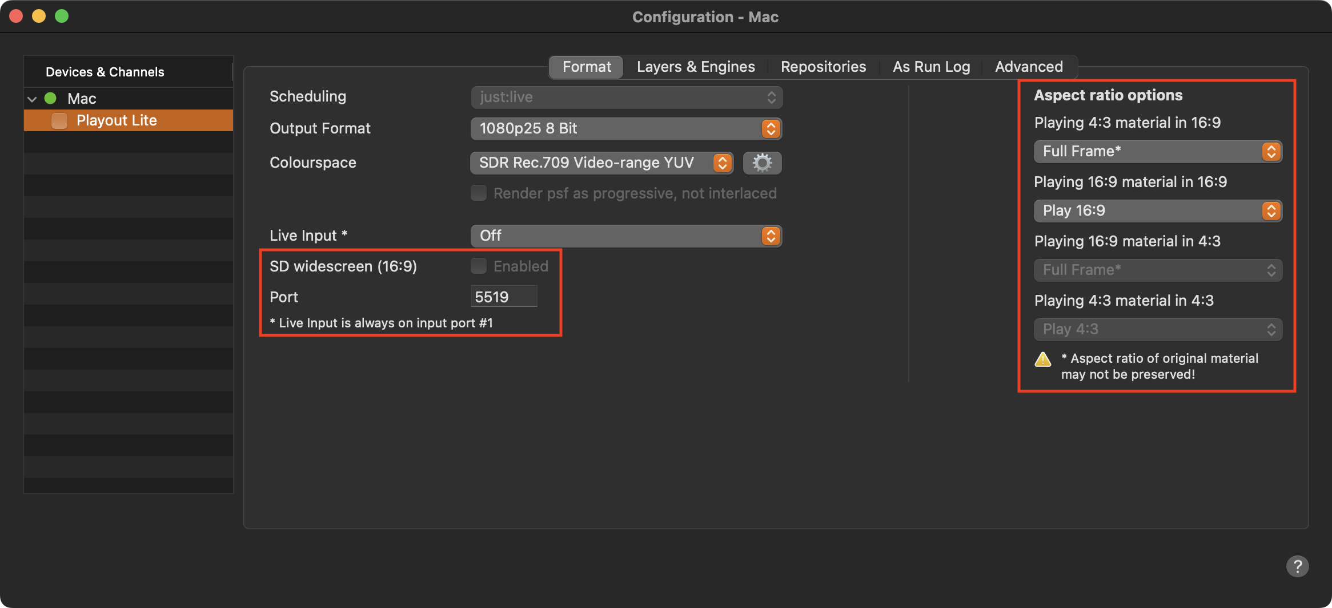Screen dimensions: 1332x608
Task: Click the Output Format label
Action: click(x=320, y=129)
